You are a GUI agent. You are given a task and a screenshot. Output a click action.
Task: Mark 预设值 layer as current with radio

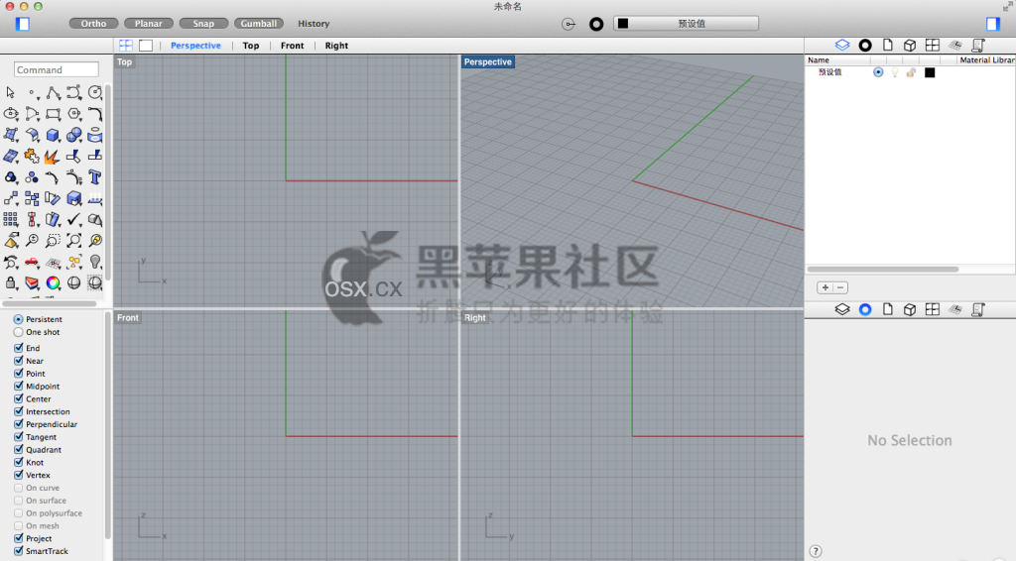click(878, 72)
